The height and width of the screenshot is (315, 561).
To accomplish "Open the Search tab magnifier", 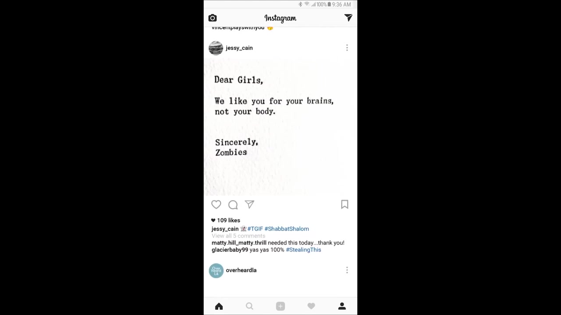I will pyautogui.click(x=249, y=306).
